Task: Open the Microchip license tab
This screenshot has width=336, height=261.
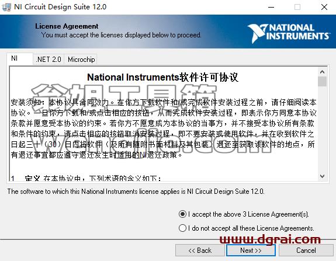Action: coord(81,60)
